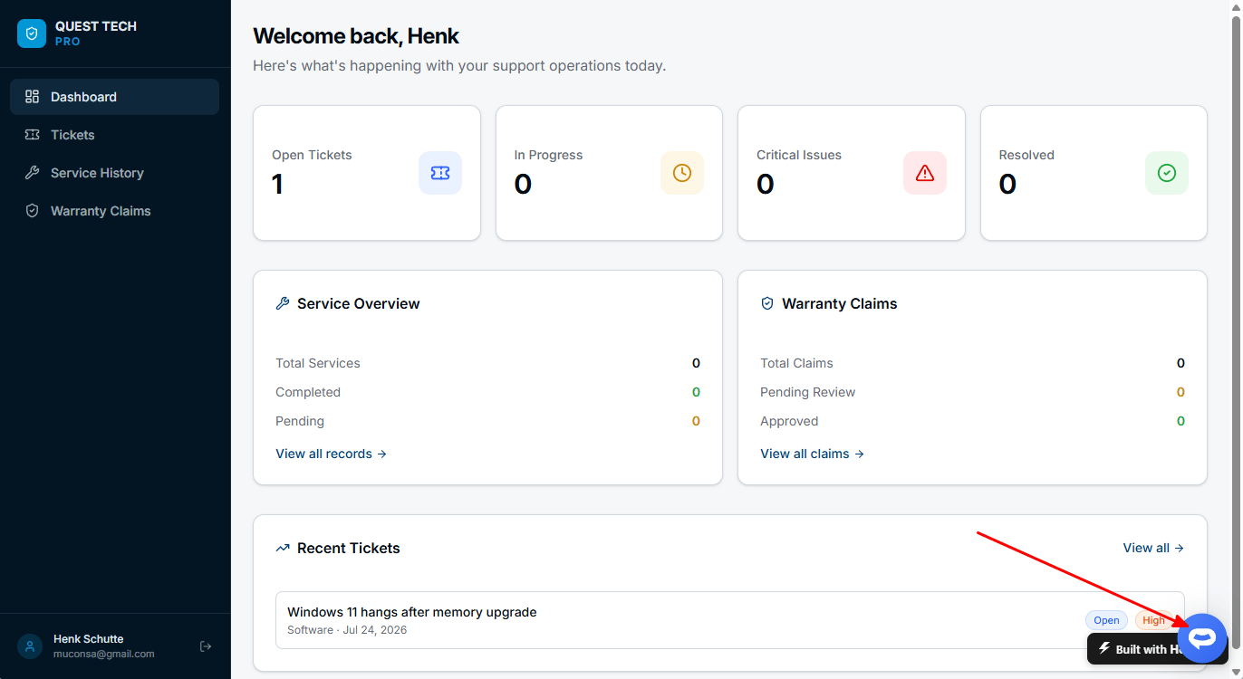Viewport: 1243px width, 679px height.
Task: Click the Welcome back, Henk heading
Action: [356, 36]
